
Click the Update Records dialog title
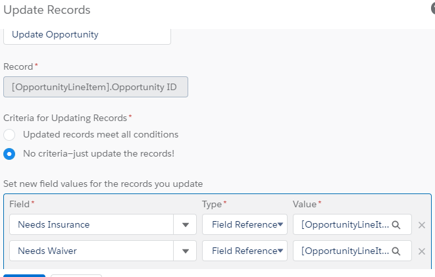click(x=47, y=10)
